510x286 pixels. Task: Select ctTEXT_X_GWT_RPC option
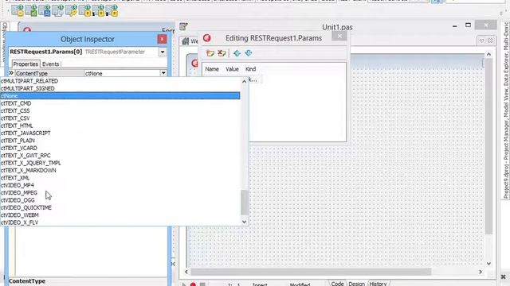(x=120, y=156)
